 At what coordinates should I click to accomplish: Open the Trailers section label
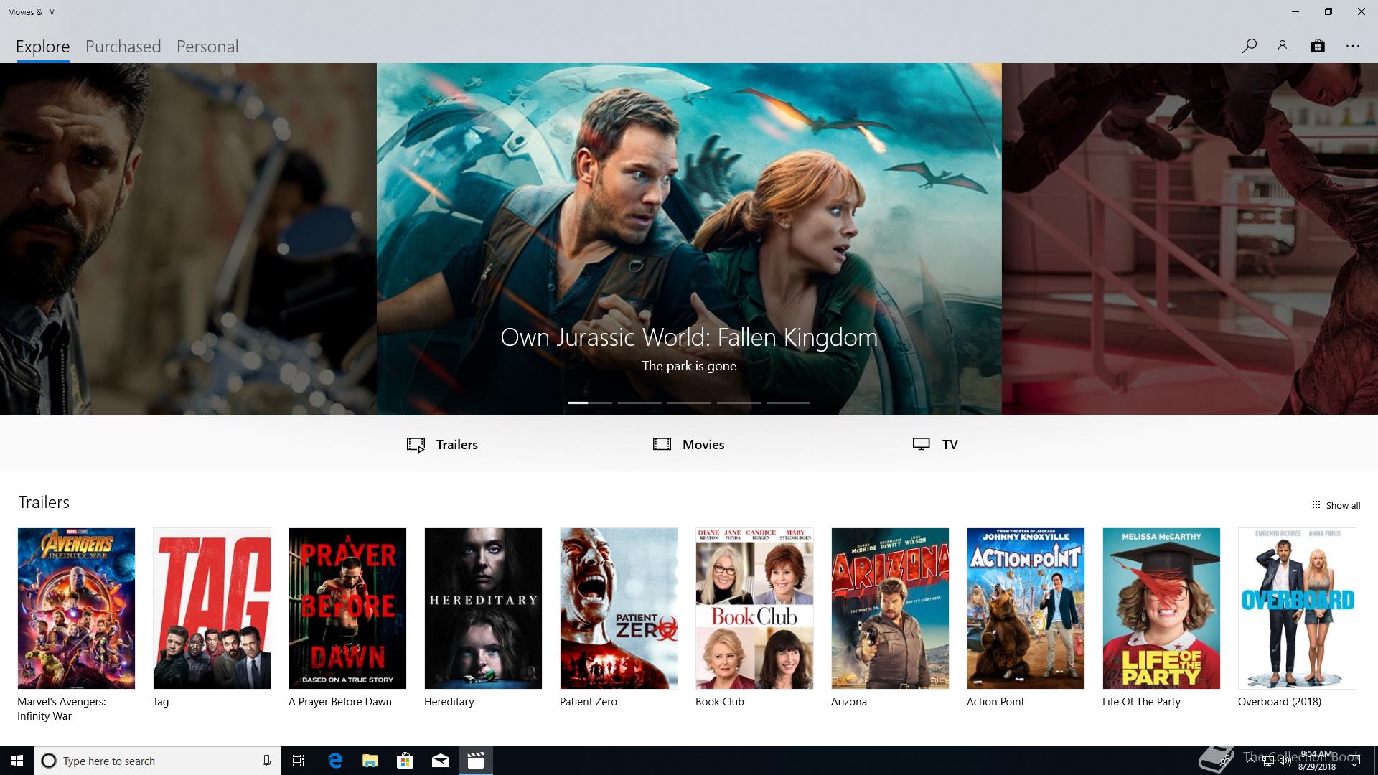pyautogui.click(x=457, y=445)
